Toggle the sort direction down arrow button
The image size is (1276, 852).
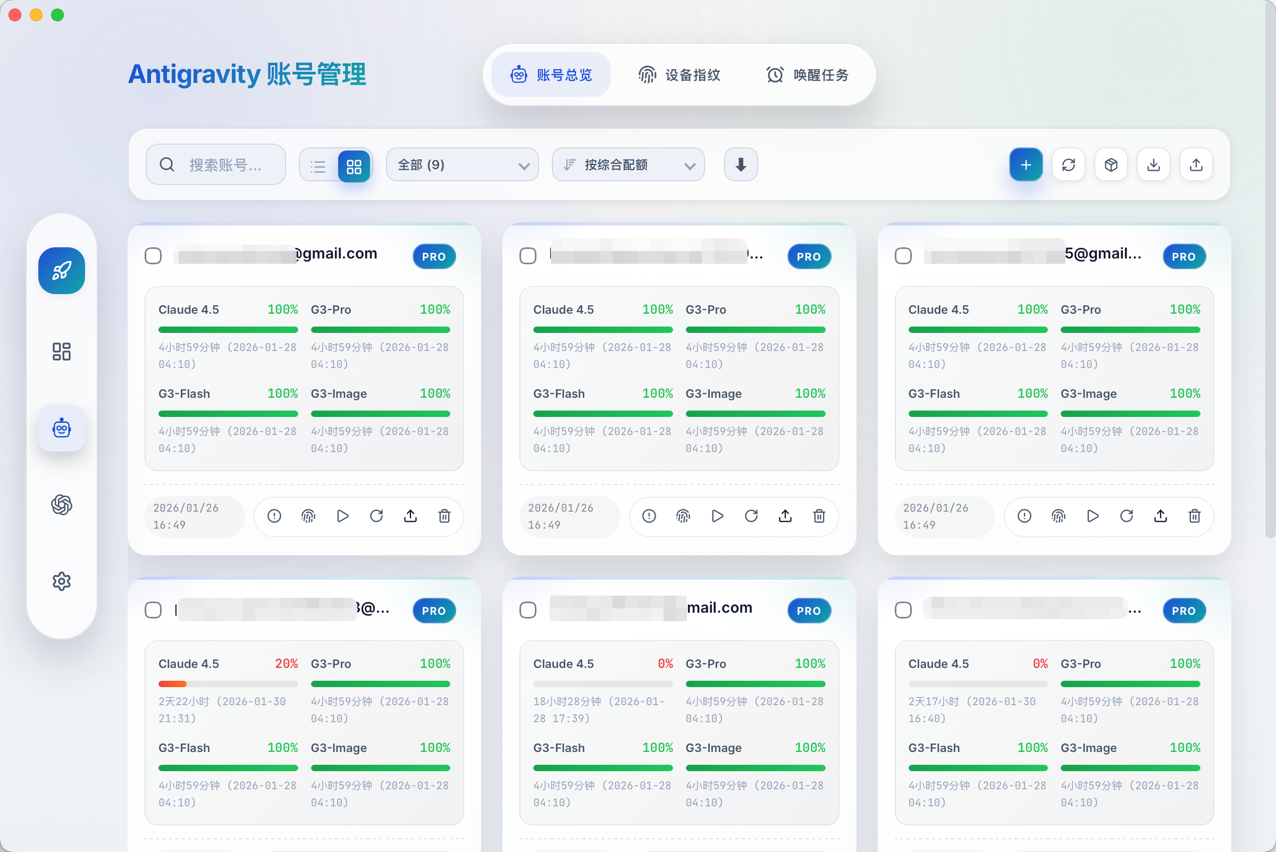coord(741,165)
